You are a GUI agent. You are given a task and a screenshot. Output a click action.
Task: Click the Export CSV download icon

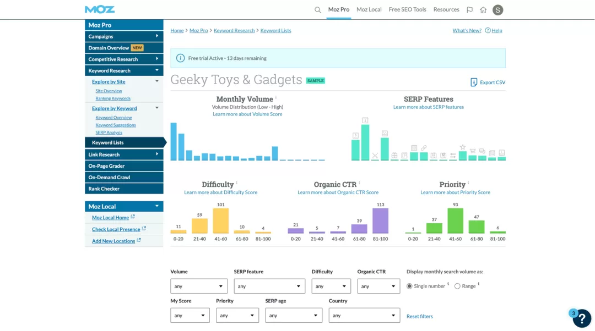point(474,82)
